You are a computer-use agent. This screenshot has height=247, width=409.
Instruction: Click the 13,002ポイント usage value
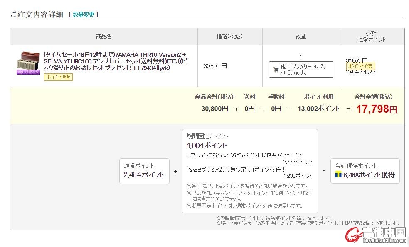pos(318,109)
